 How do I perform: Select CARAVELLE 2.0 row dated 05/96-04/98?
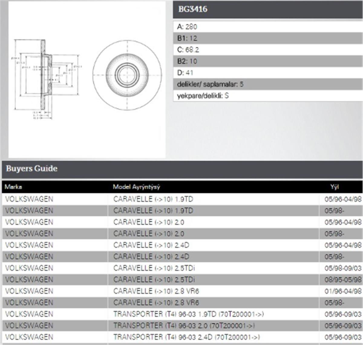point(182,222)
